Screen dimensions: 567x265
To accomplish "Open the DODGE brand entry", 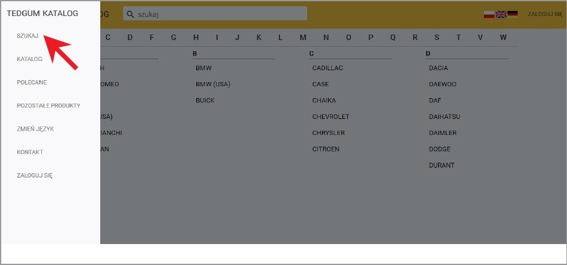I will tap(440, 149).
